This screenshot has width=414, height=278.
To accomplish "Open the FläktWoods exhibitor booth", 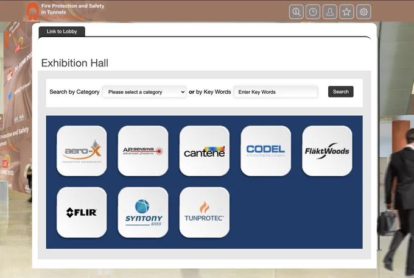I will (327, 151).
